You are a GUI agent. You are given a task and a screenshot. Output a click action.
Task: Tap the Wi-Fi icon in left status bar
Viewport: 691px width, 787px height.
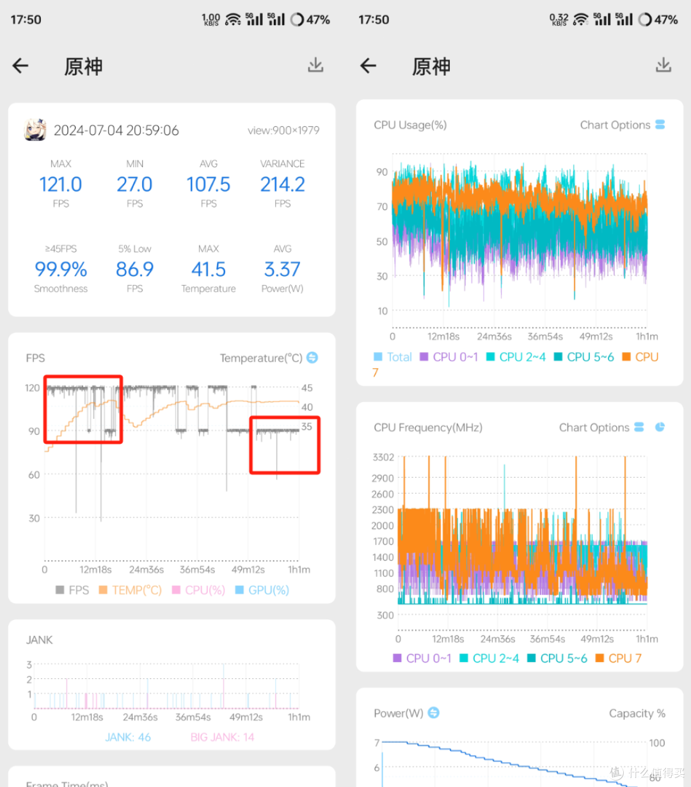pos(233,20)
